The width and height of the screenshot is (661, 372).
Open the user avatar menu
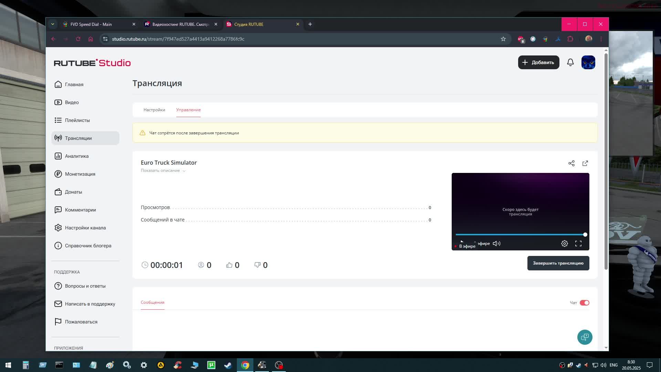tap(588, 62)
